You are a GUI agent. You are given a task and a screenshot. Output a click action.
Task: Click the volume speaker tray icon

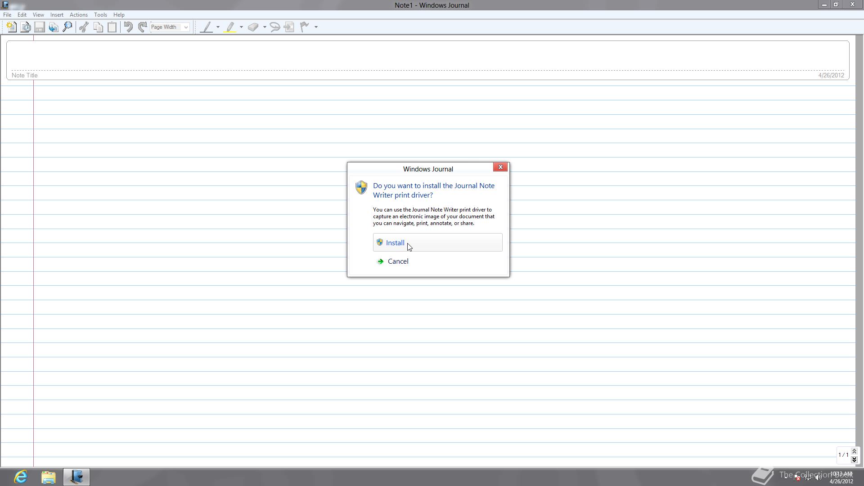click(819, 477)
